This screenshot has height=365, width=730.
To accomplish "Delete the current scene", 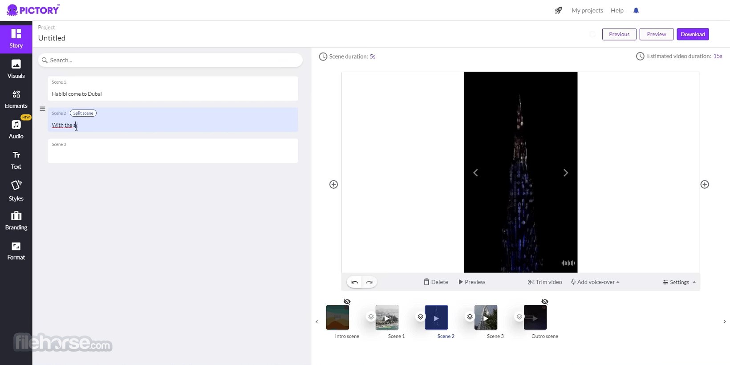I will pos(436,282).
